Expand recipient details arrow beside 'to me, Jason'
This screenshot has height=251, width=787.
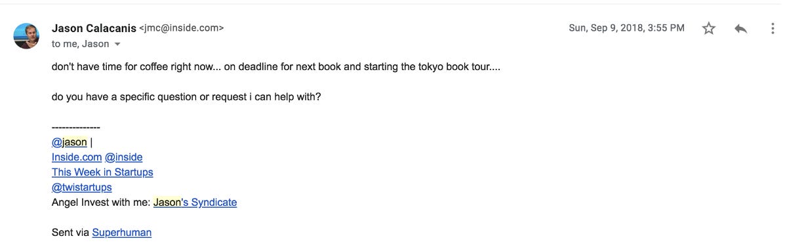117,45
